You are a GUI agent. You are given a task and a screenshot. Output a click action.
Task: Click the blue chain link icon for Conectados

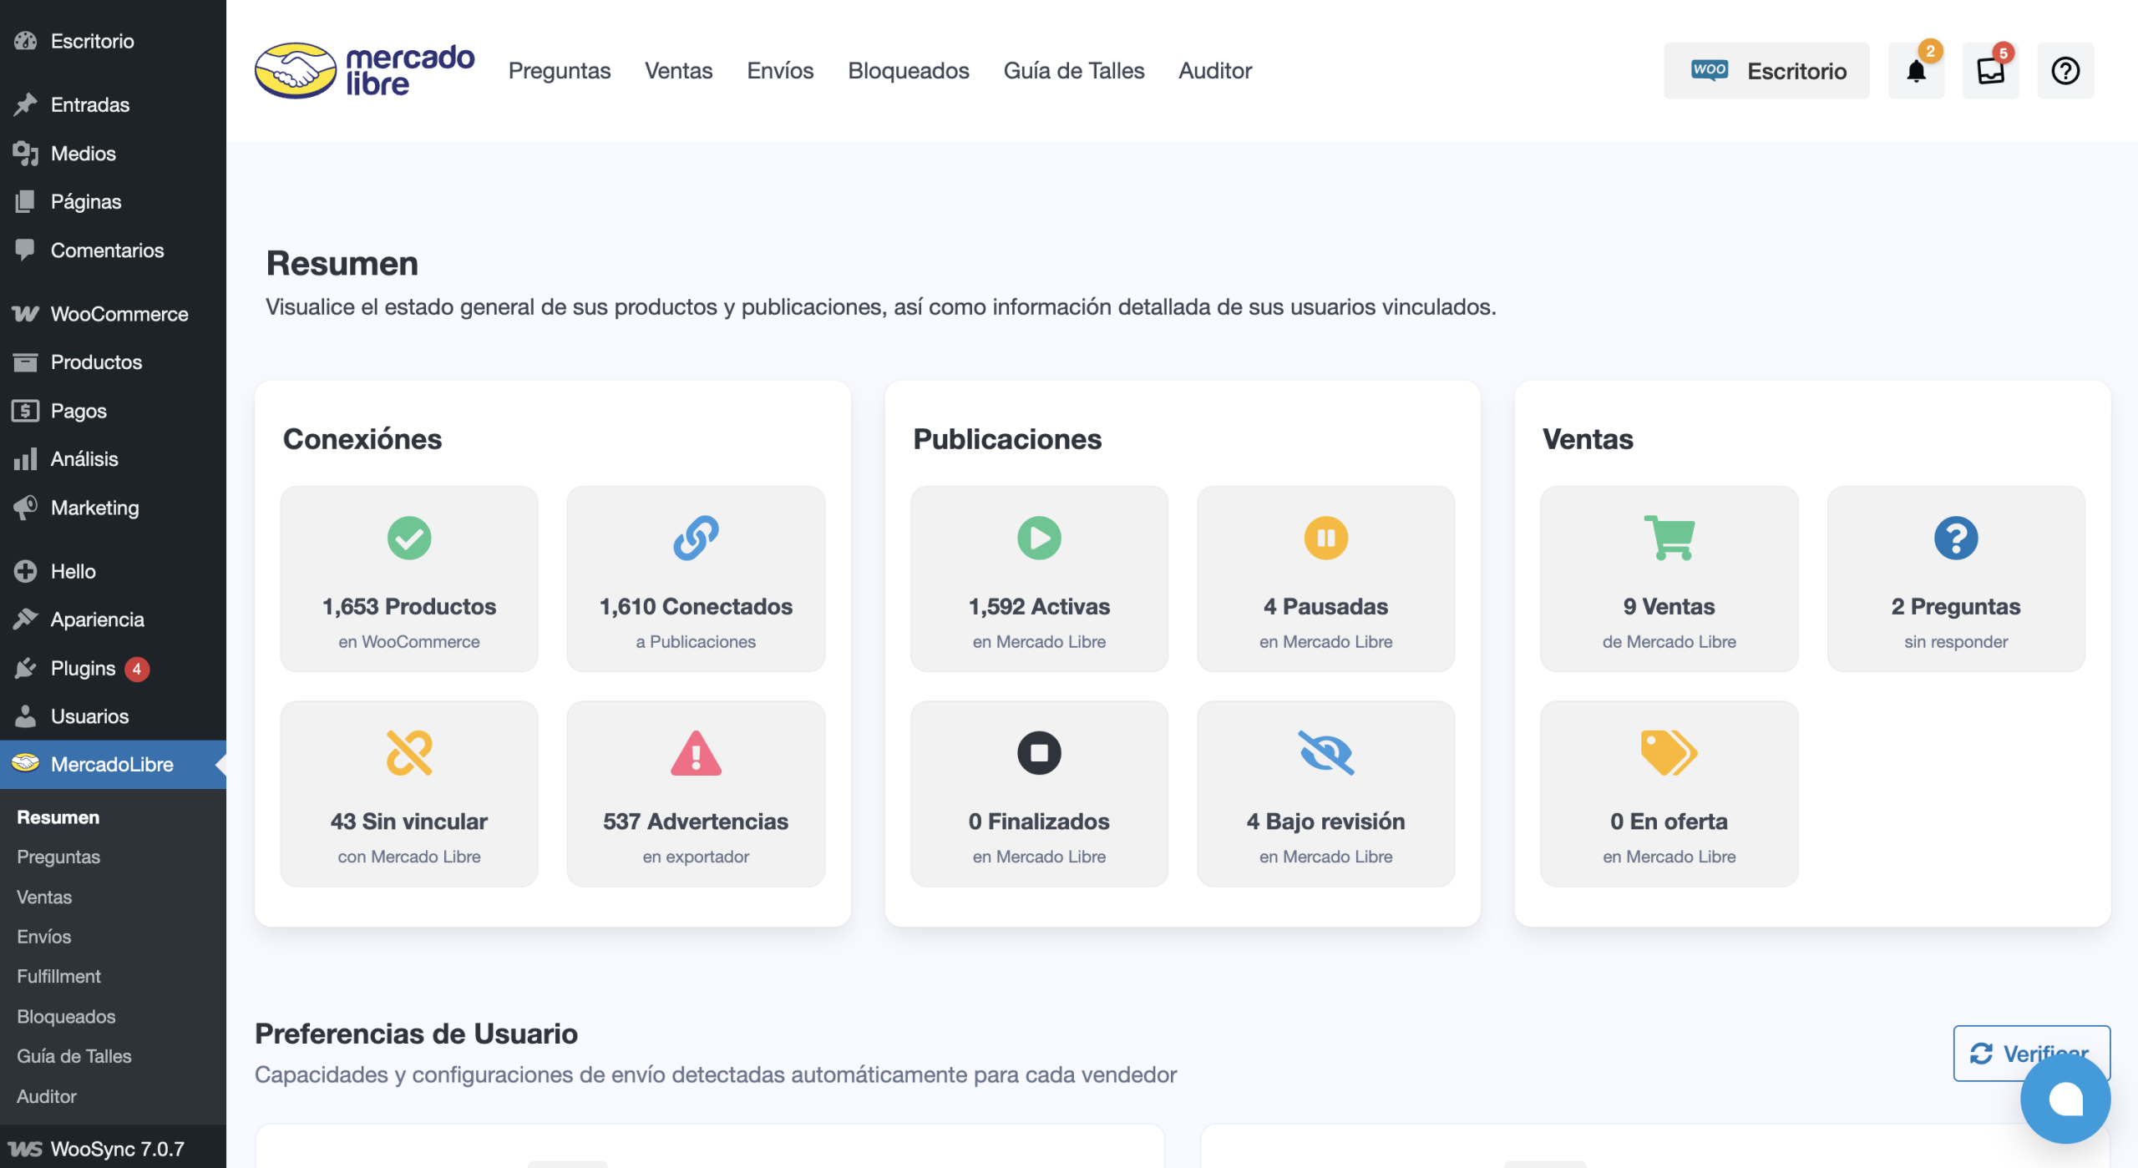(x=696, y=538)
